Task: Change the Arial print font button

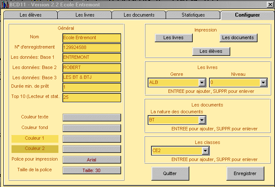Action: 92,160
